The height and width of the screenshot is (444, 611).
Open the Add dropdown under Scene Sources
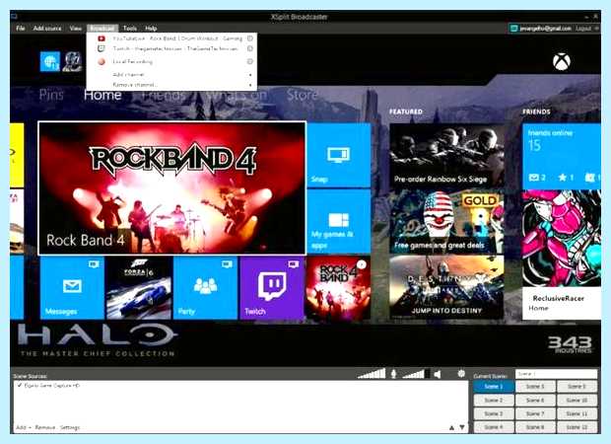[24, 427]
